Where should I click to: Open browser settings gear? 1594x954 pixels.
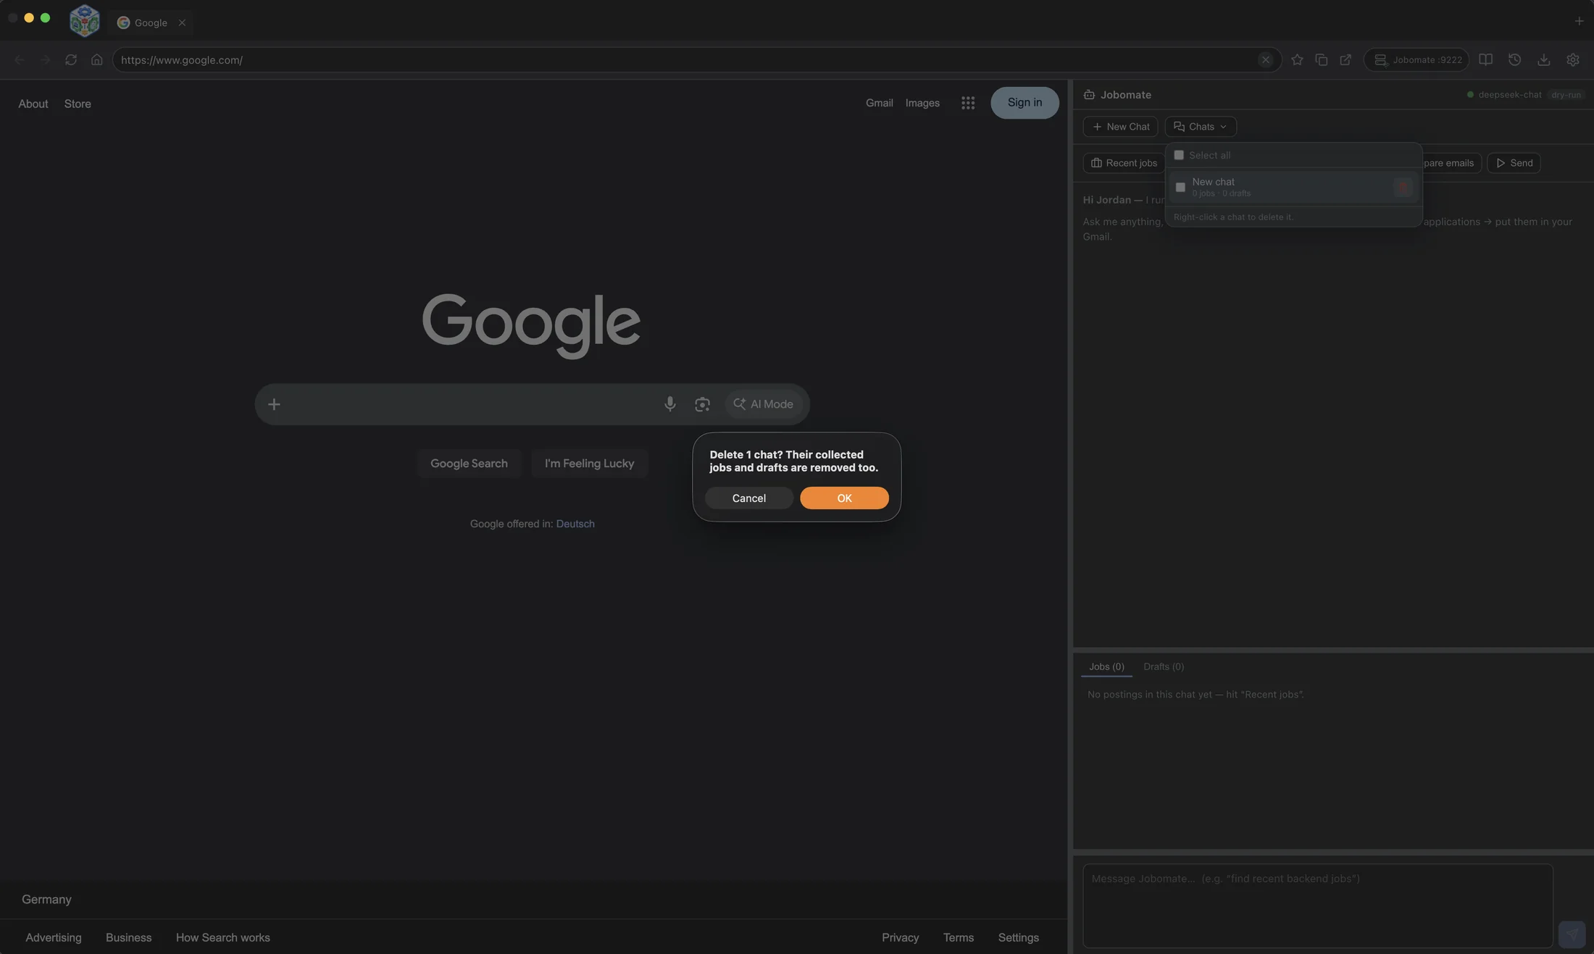pos(1572,60)
